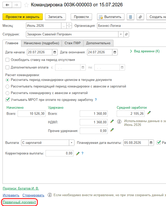Click the Выплатить button
Viewport: 166px width, 206px height.
(x=111, y=17)
